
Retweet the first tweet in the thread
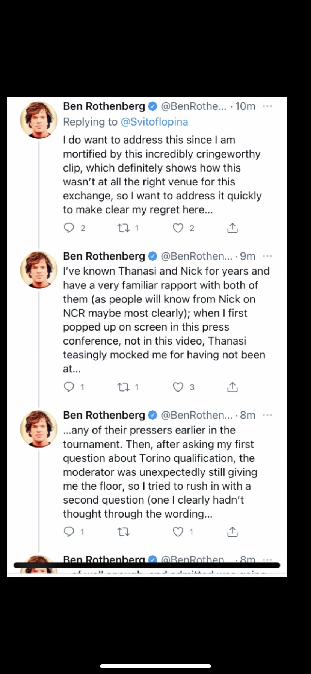click(x=124, y=228)
